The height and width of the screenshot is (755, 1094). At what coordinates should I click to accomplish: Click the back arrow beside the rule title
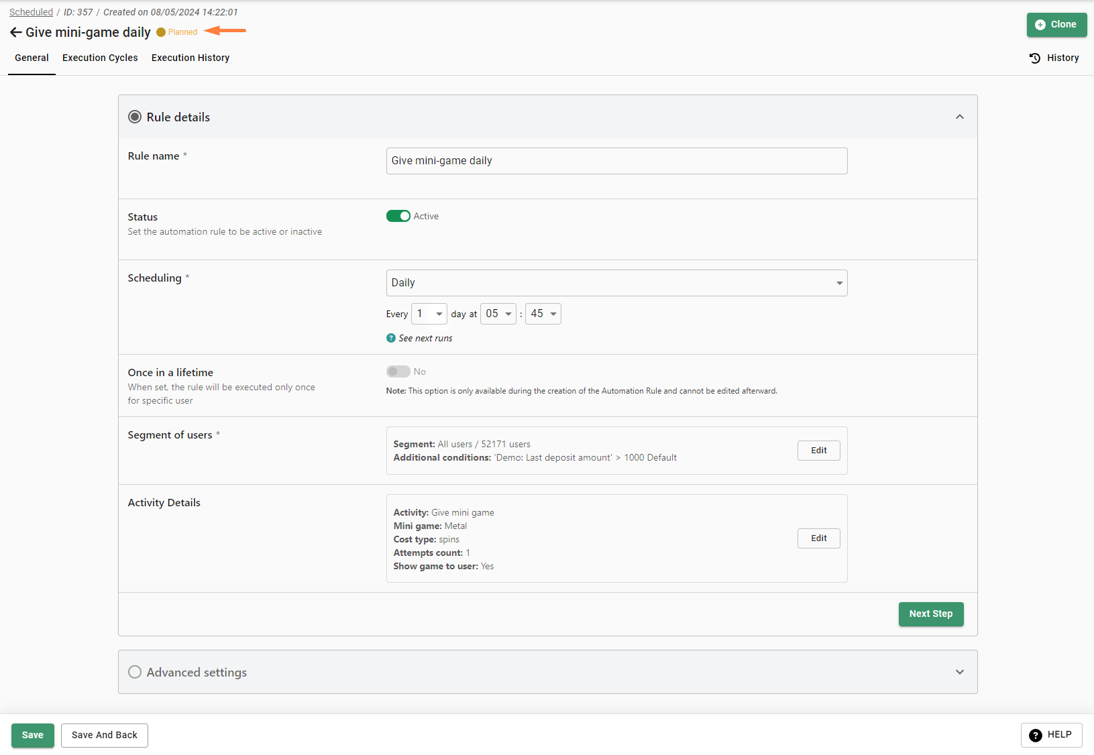coord(15,32)
